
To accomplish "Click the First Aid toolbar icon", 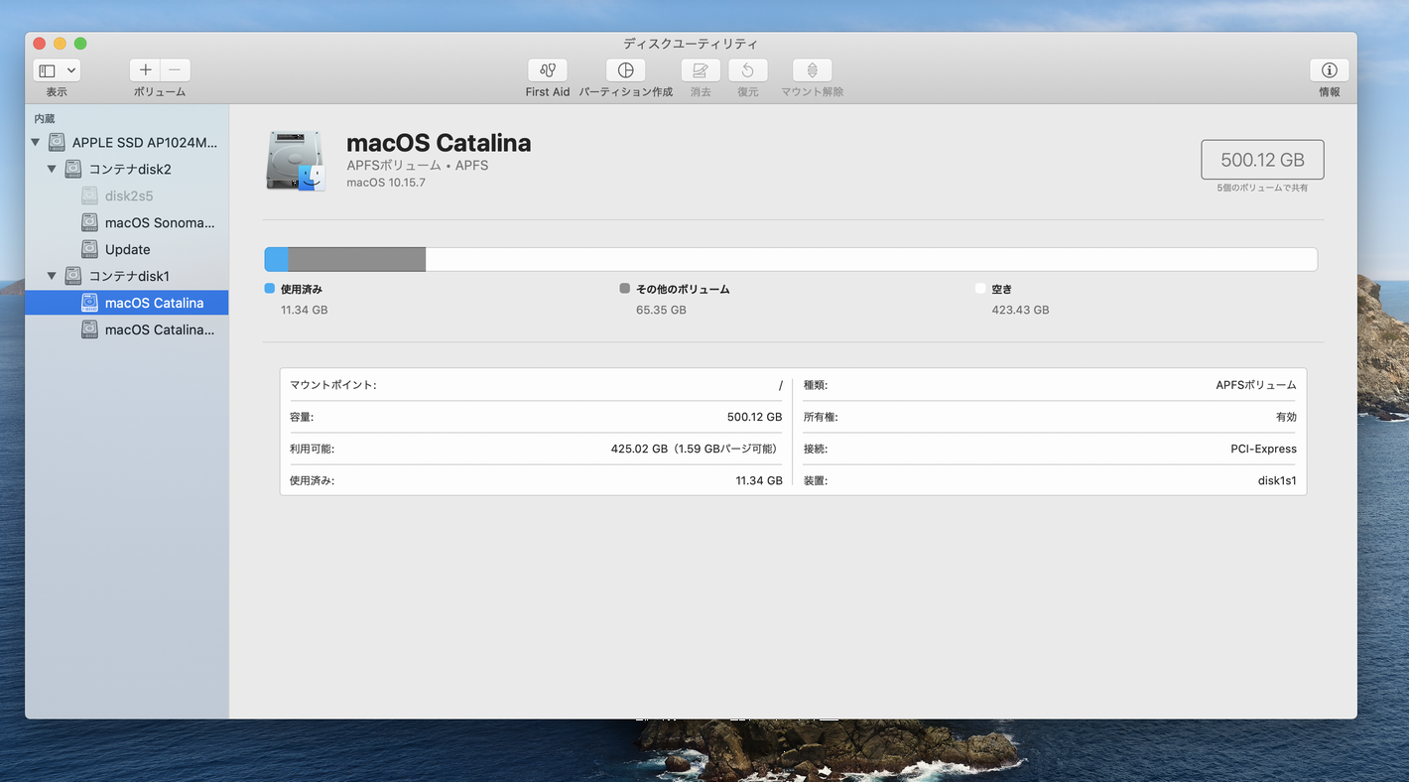I will [548, 70].
